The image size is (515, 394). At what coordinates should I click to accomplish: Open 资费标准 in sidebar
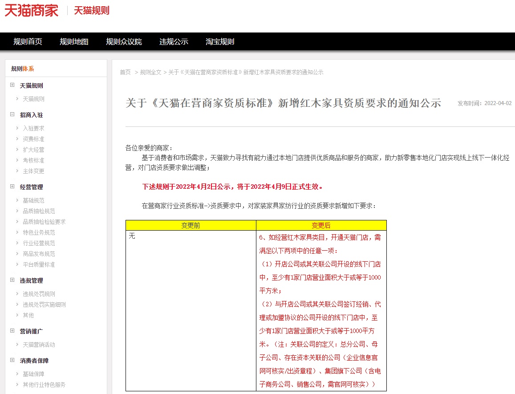33,139
